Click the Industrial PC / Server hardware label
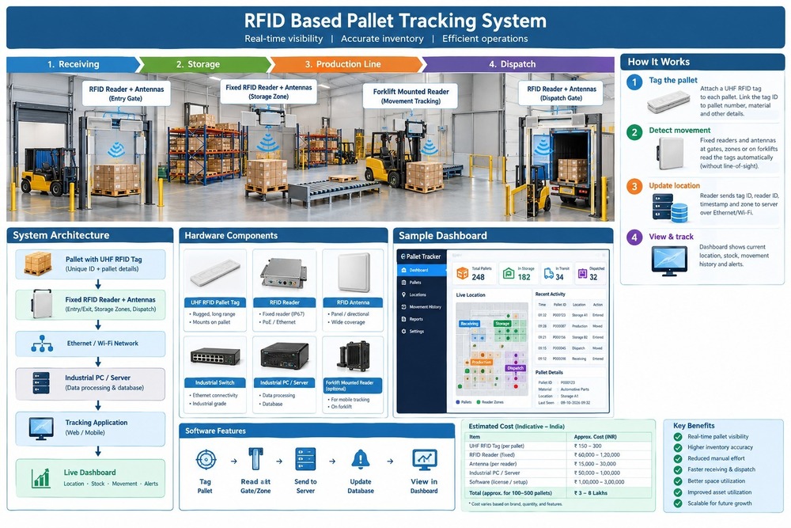The height and width of the screenshot is (528, 791). pos(285,382)
